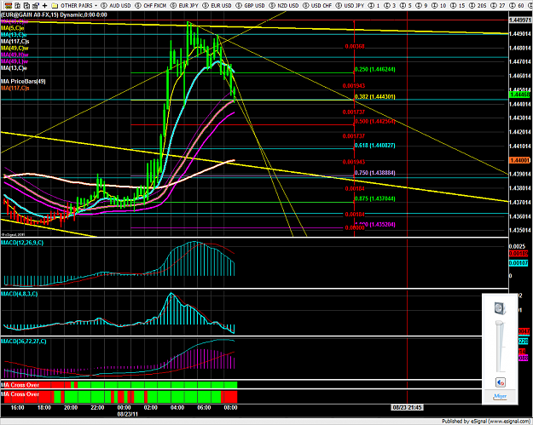Switch chart symbol to CHF FXCM
Viewport: 533px width, 425px height.
tap(151, 5)
